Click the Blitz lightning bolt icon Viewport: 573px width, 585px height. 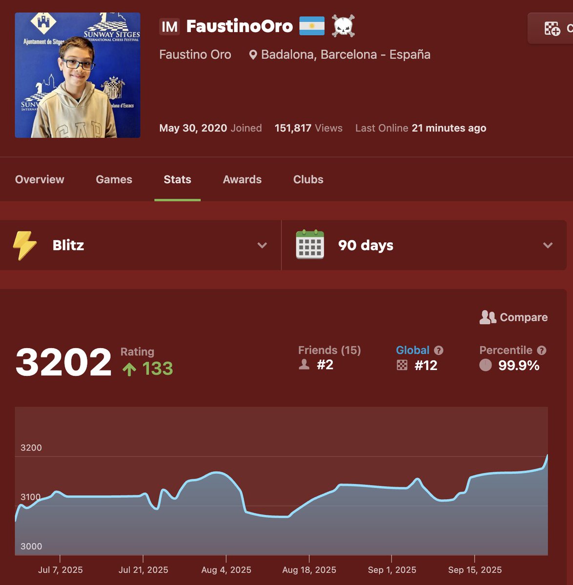coord(24,245)
